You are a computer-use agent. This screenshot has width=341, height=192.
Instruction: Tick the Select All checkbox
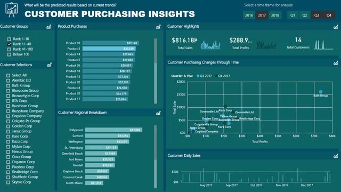click(9, 75)
